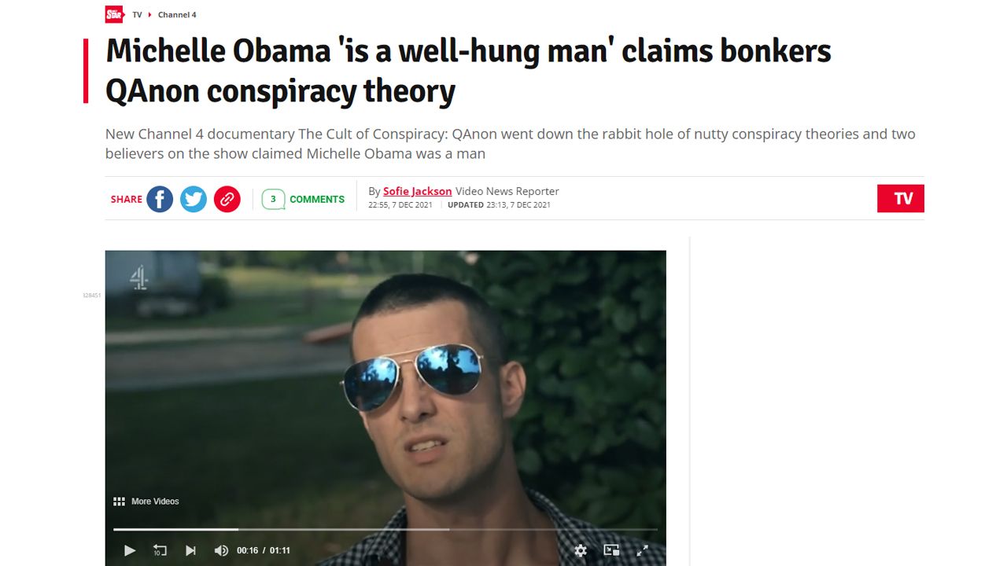Click the video frame thumbnail

[x=385, y=393]
